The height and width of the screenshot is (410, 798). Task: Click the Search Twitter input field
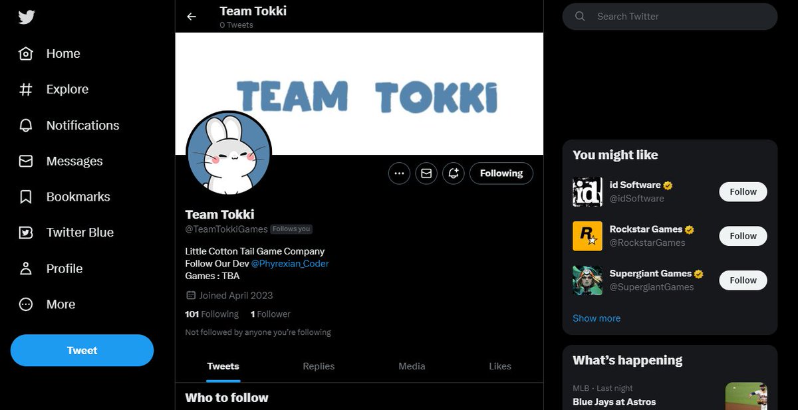(668, 17)
